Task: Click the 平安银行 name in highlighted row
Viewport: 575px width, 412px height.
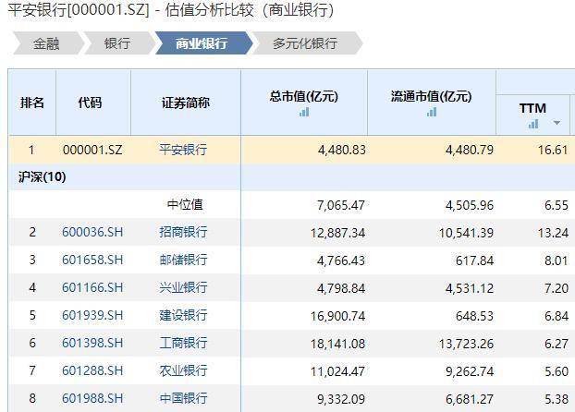Action: pyautogui.click(x=183, y=150)
